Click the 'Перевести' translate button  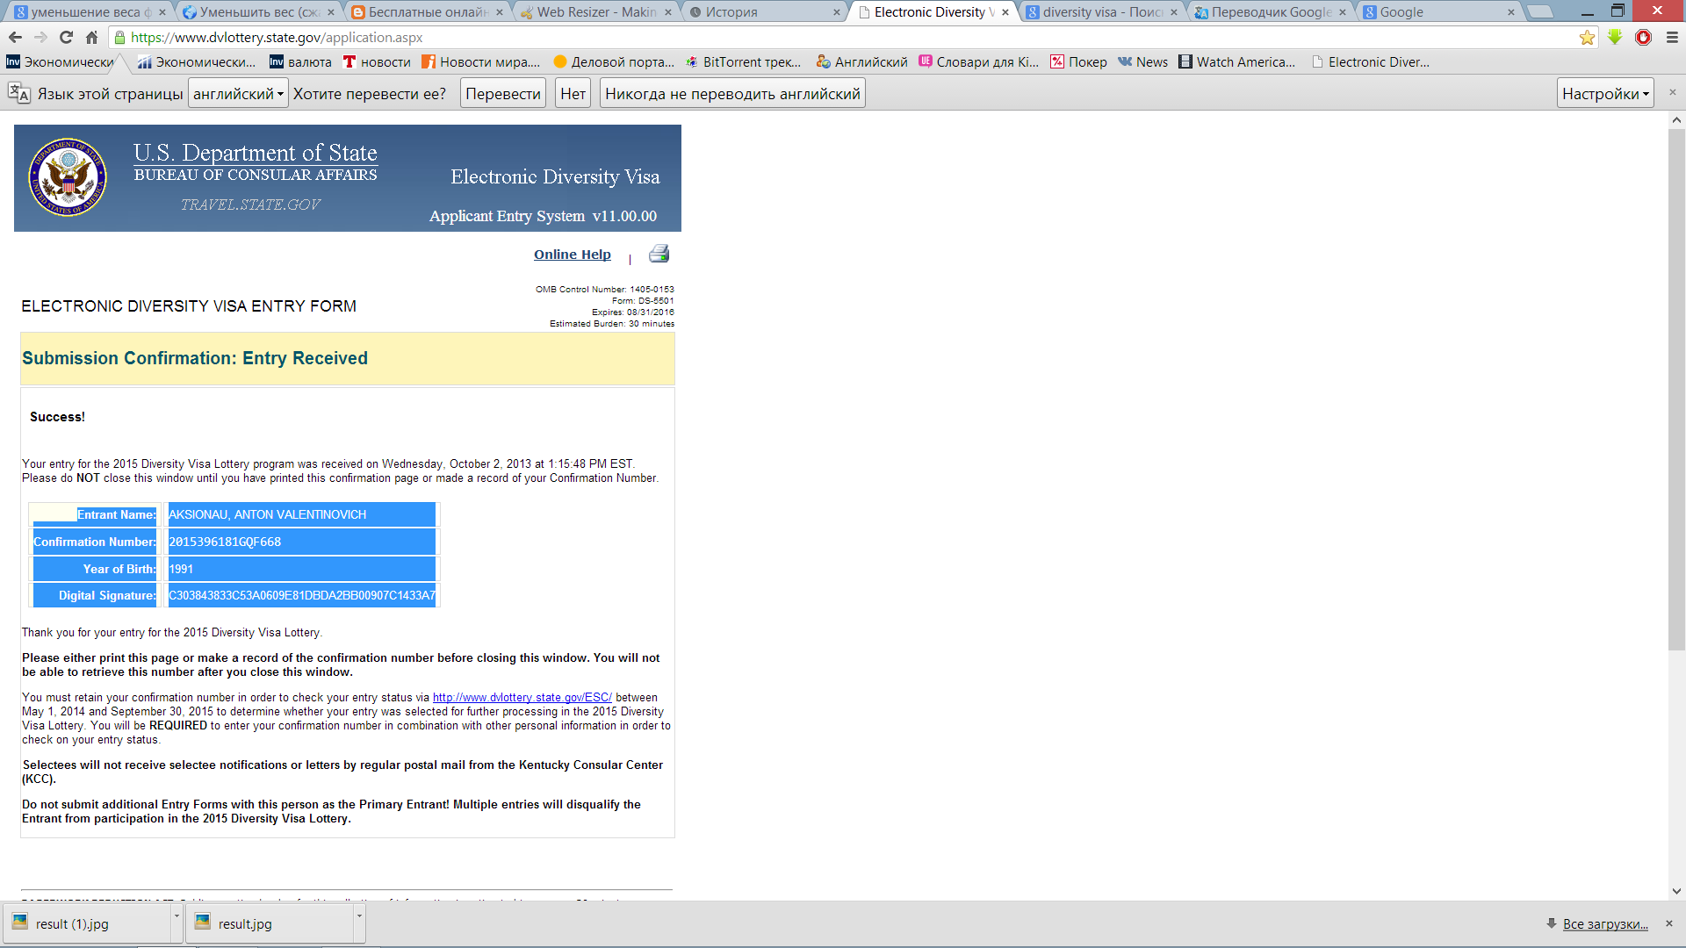pyautogui.click(x=503, y=93)
